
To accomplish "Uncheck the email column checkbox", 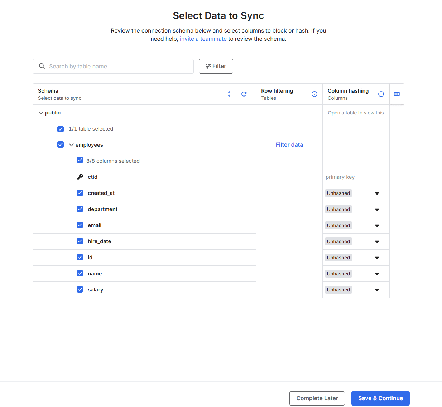I will (80, 225).
